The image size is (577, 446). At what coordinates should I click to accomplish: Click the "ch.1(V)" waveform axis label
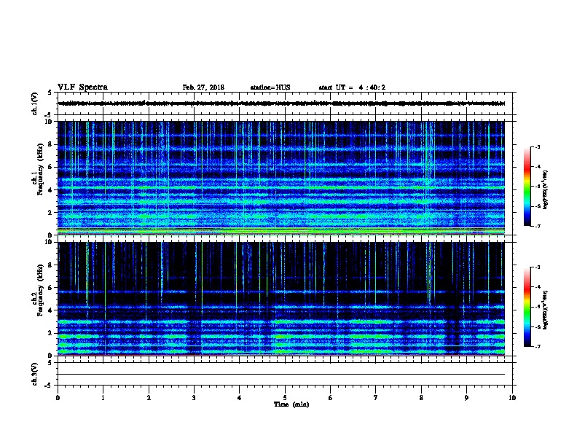click(x=34, y=103)
